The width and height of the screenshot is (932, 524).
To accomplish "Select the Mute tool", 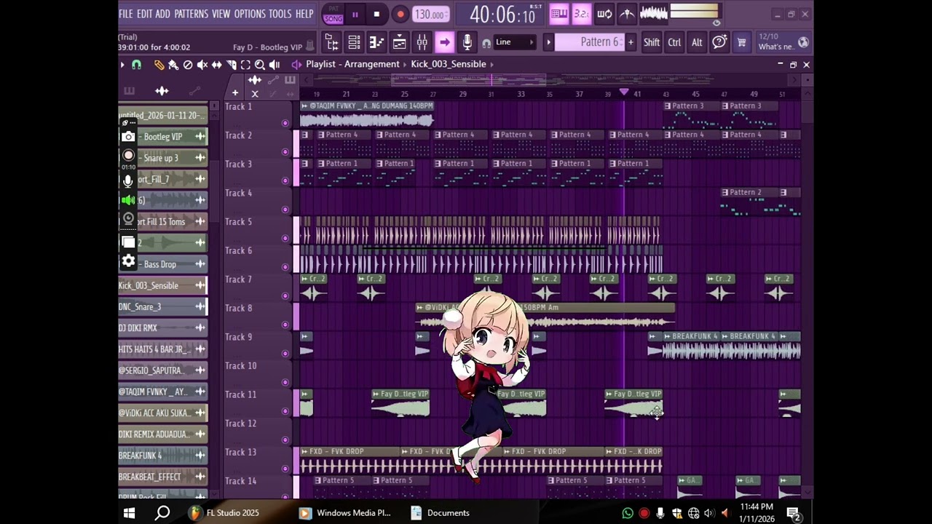I will (202, 65).
